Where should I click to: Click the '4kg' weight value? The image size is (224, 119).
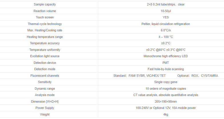coord(166,114)
